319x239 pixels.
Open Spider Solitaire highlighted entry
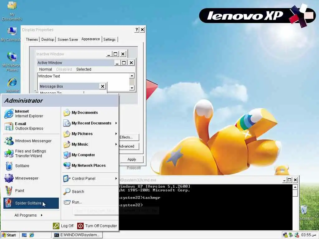pos(31,203)
